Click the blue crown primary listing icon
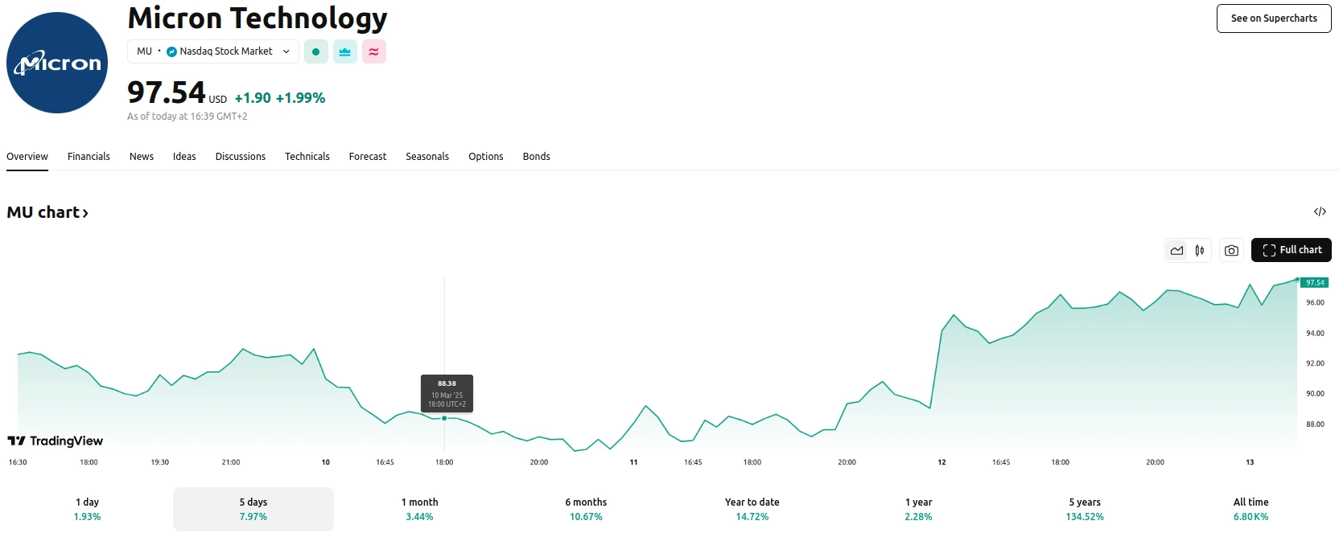The width and height of the screenshot is (1339, 537). [x=345, y=51]
